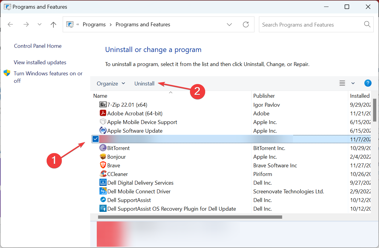379x248 pixels.
Task: Select the Bonjour program name
Action: pyautogui.click(x=116, y=157)
